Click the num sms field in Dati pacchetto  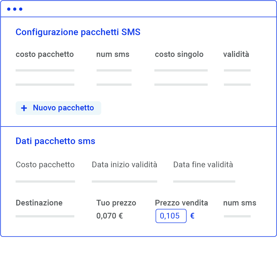coord(237,216)
